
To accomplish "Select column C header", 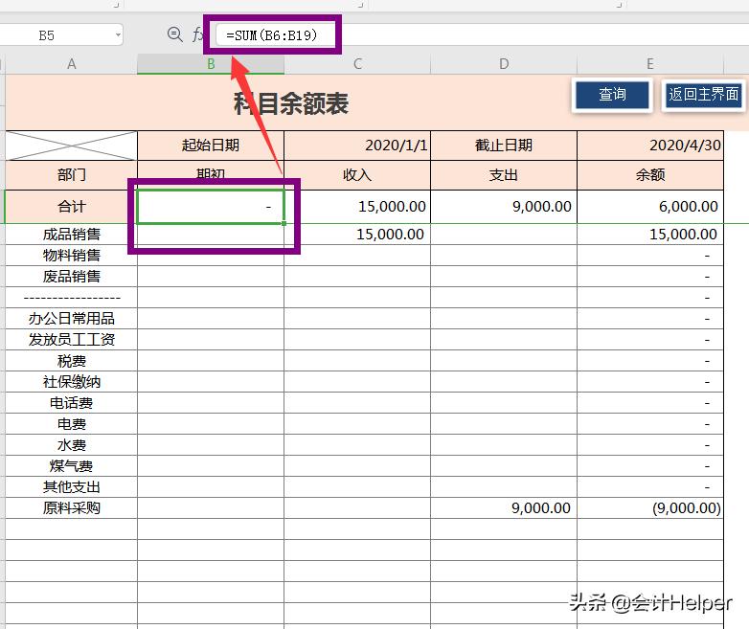I will tap(357, 64).
